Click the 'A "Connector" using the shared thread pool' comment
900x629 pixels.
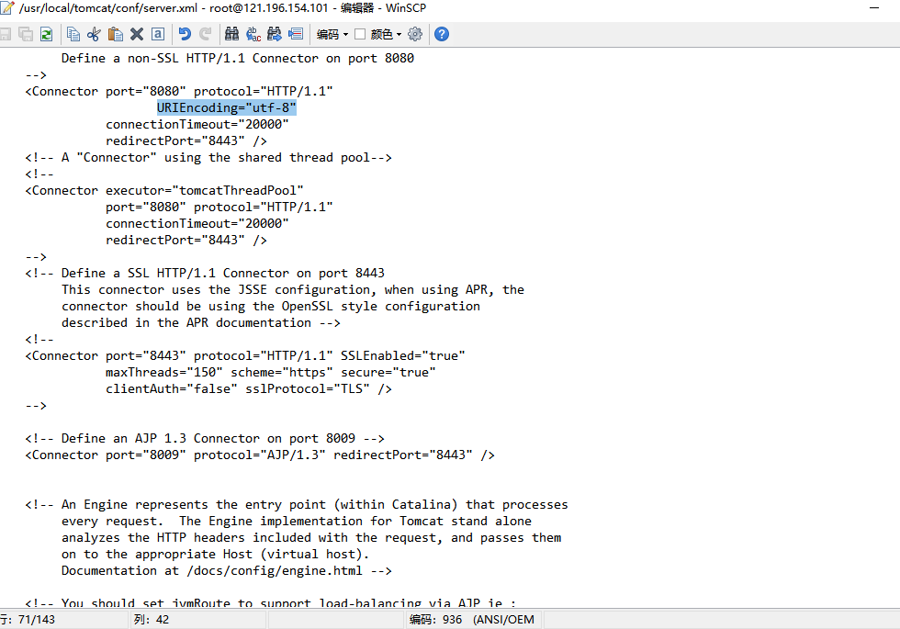(208, 158)
